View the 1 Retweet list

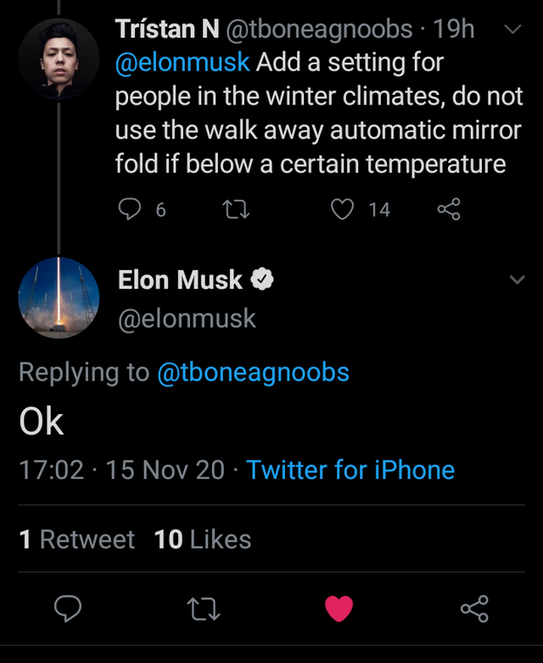(76, 539)
